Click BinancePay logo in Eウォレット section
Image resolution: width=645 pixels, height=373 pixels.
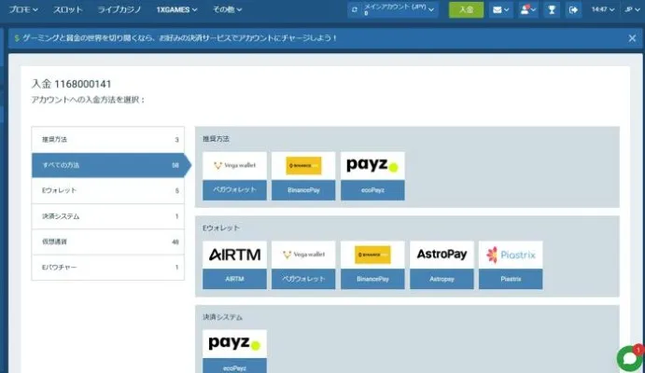[x=372, y=255]
